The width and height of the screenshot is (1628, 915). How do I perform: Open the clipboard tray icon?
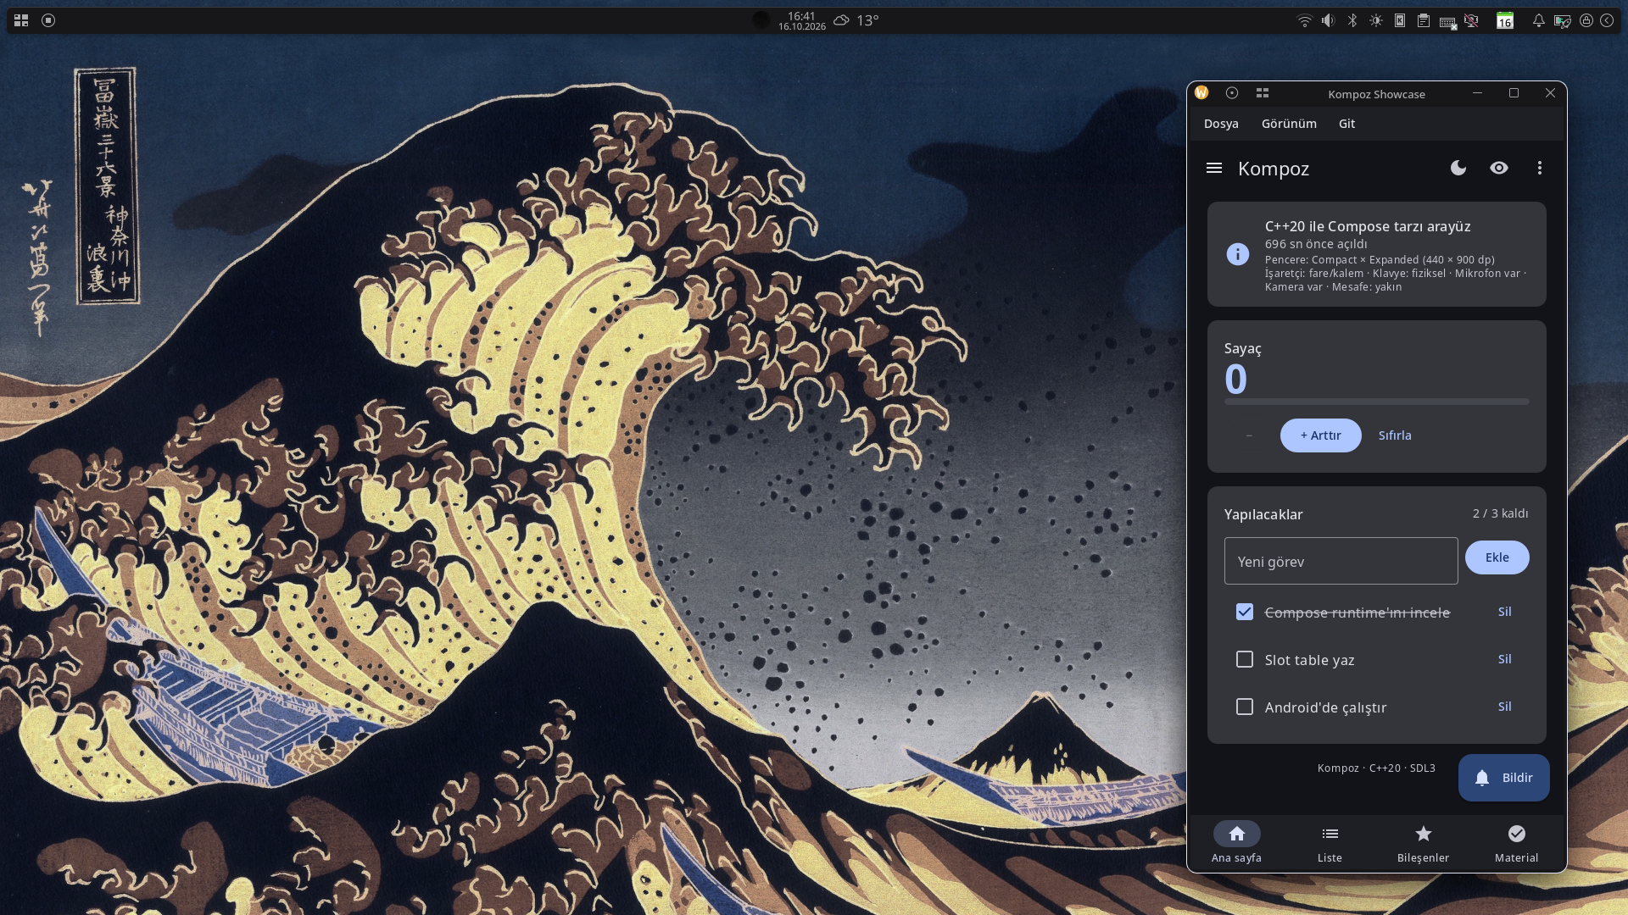(x=1424, y=20)
